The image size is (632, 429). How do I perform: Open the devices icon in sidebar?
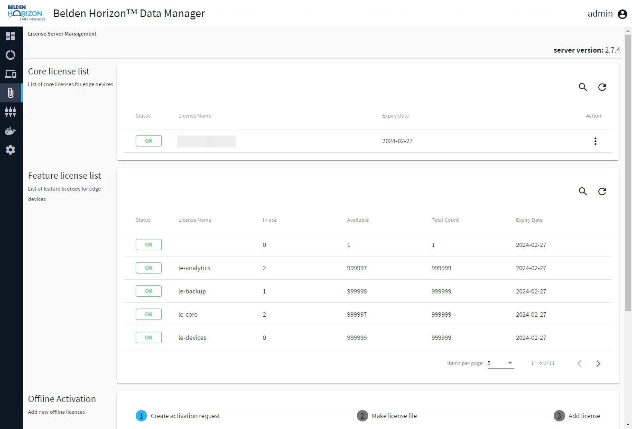pos(10,74)
